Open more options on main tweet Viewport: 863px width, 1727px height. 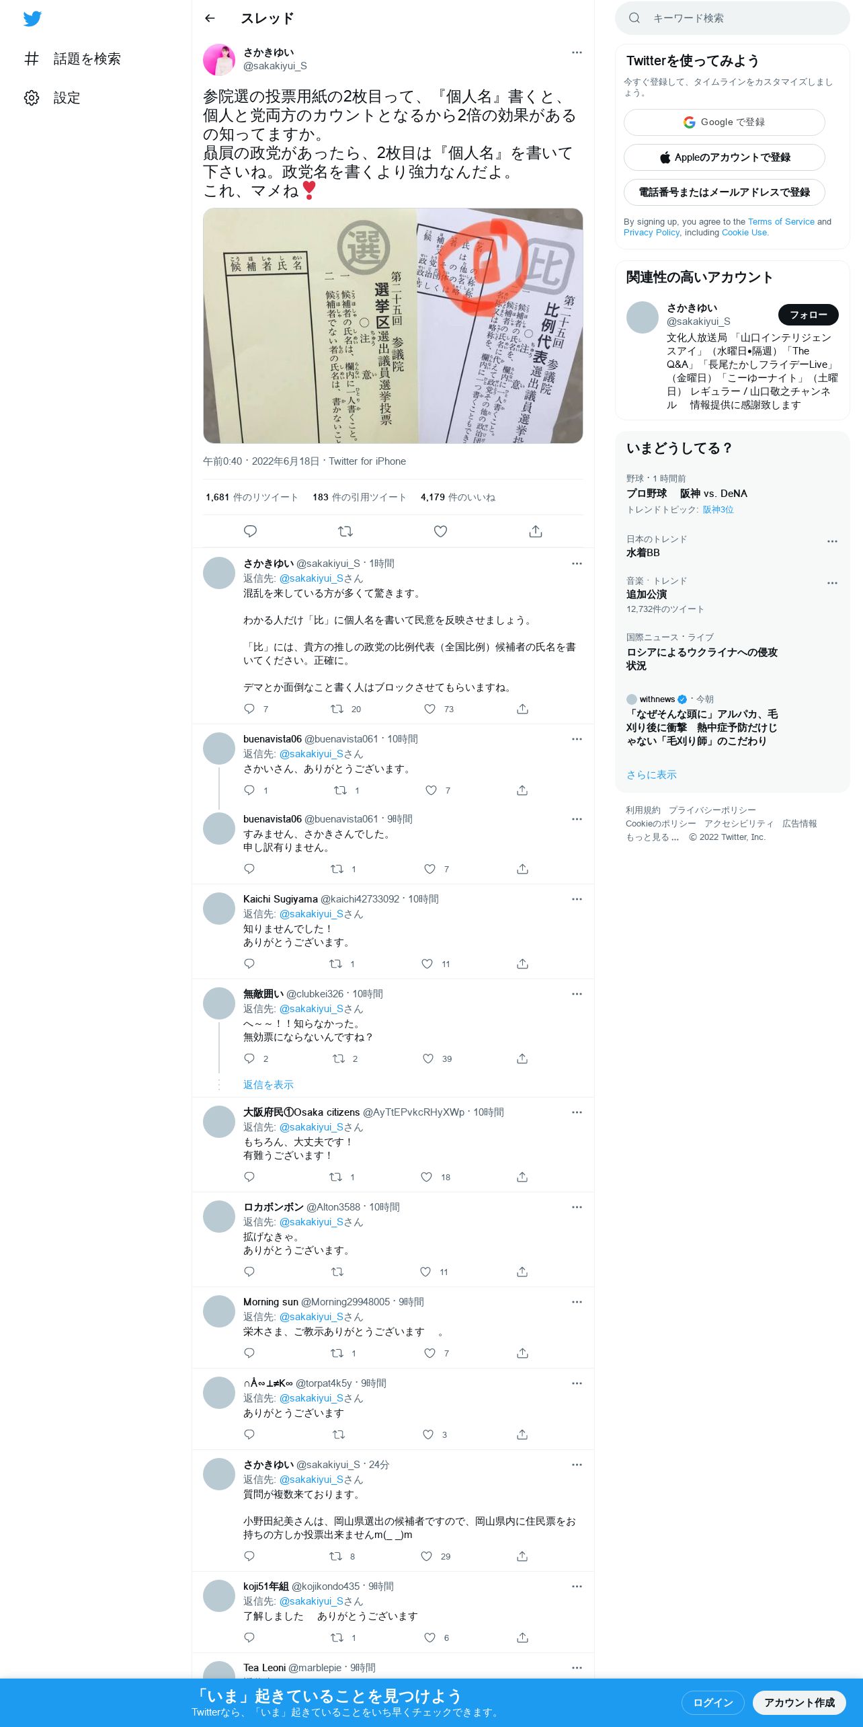point(577,52)
